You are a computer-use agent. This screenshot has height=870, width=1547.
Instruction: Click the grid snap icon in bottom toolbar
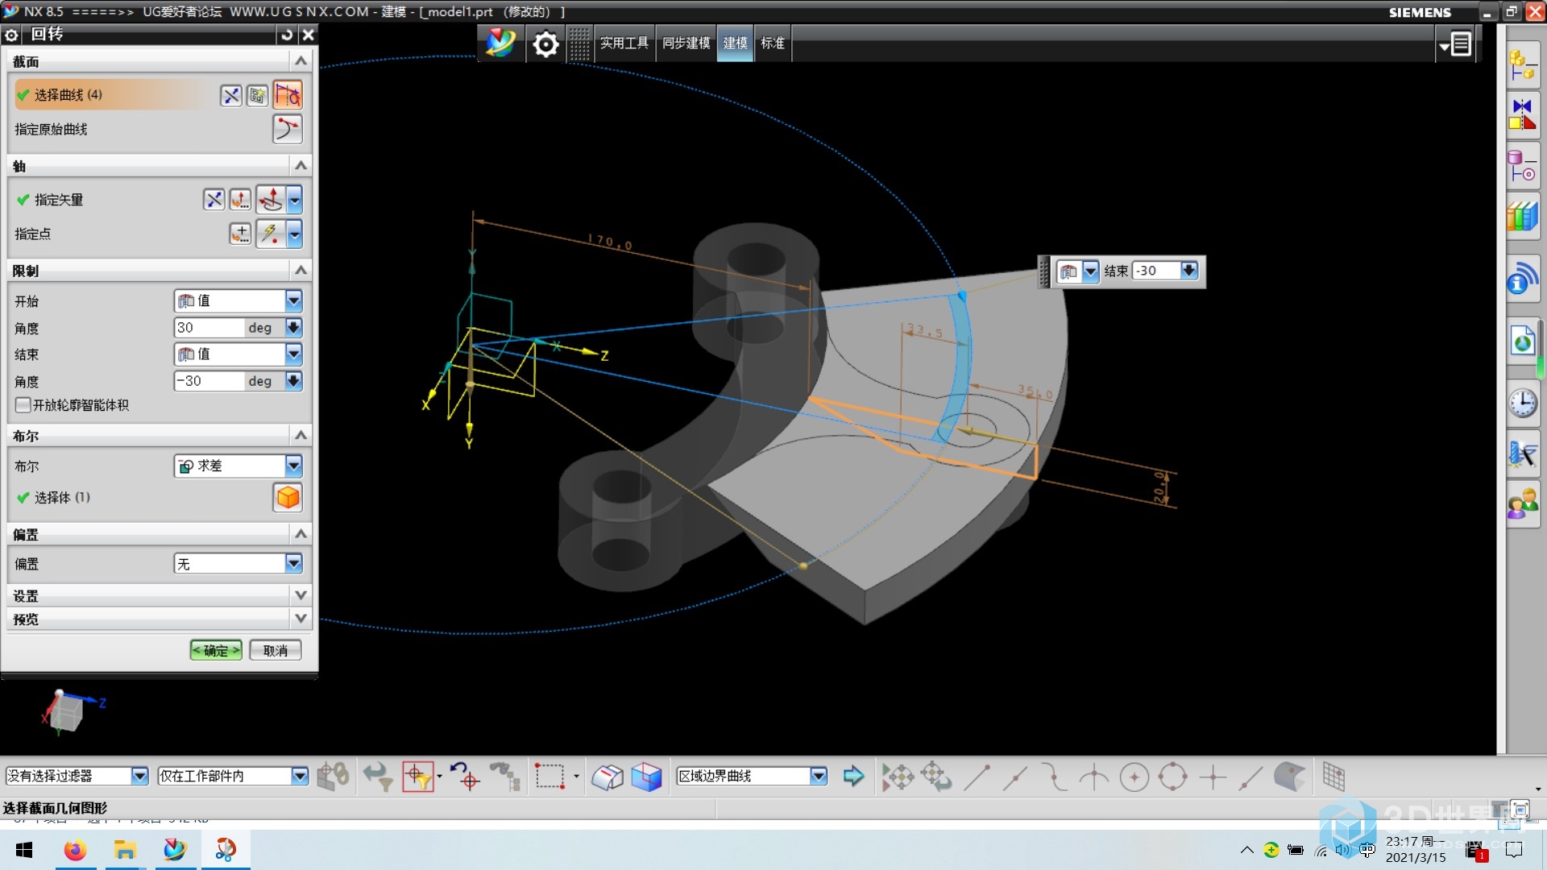pyautogui.click(x=1333, y=777)
